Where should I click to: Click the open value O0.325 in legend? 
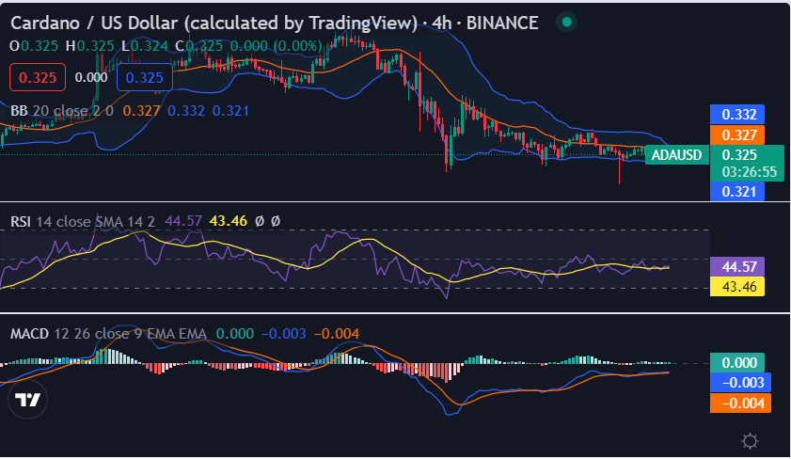(x=34, y=46)
